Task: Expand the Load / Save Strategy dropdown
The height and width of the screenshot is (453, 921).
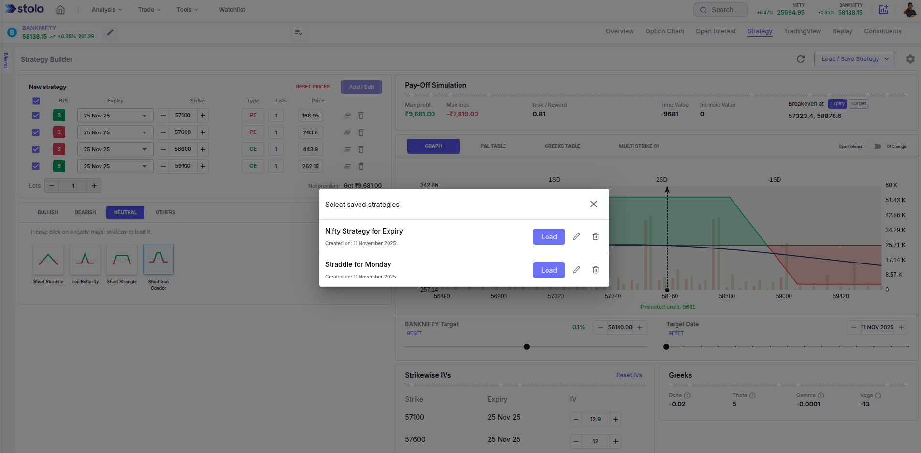Action: pyautogui.click(x=855, y=59)
